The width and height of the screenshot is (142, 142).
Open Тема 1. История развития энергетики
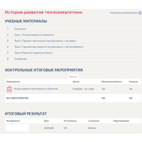coord(34,35)
